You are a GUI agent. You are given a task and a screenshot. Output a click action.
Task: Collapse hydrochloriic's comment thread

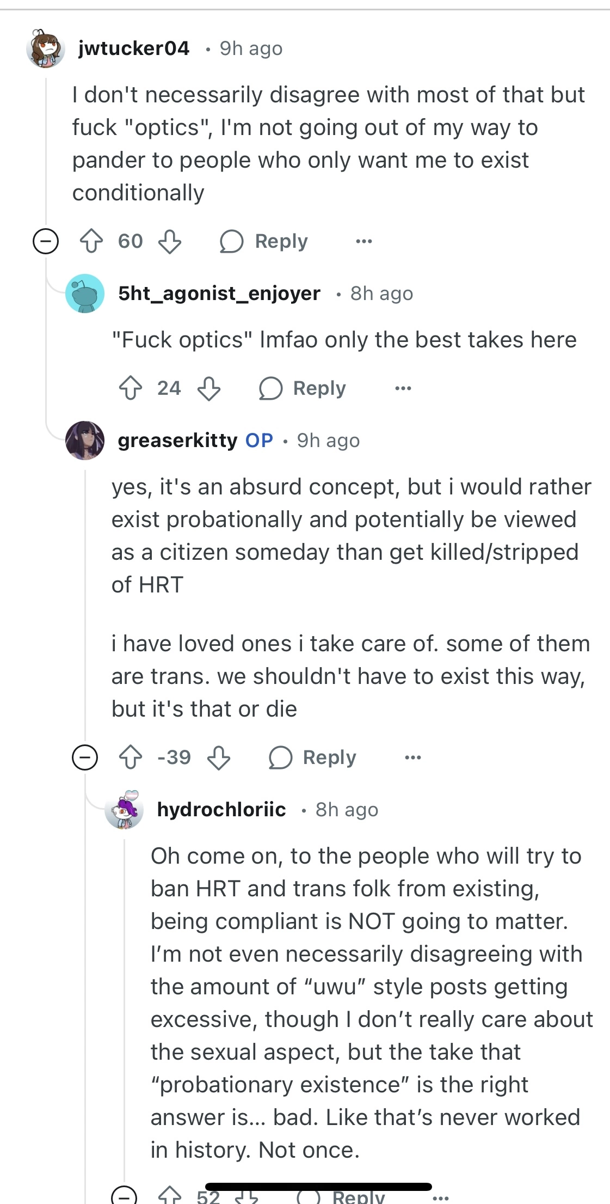pyautogui.click(x=124, y=1196)
